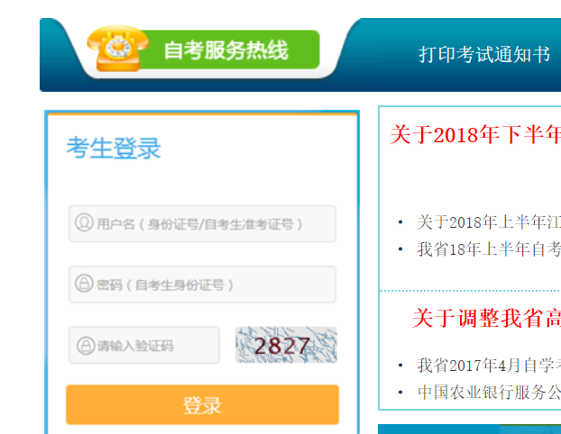Open the 我省2017年4月自学考 news link

tap(488, 366)
